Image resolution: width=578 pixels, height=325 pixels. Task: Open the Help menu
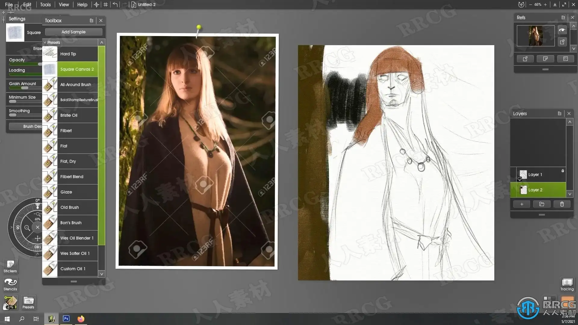coord(82,5)
